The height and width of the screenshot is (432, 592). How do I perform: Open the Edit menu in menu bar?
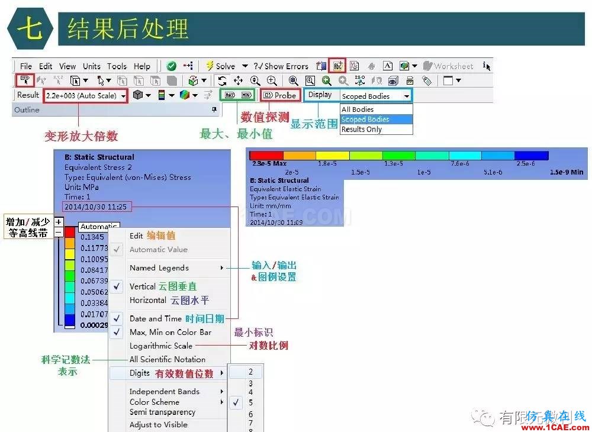(x=46, y=66)
